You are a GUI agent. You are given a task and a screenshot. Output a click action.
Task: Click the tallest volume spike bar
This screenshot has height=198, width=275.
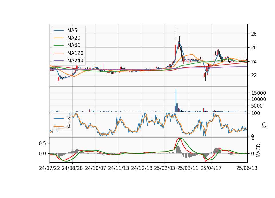point(176,100)
